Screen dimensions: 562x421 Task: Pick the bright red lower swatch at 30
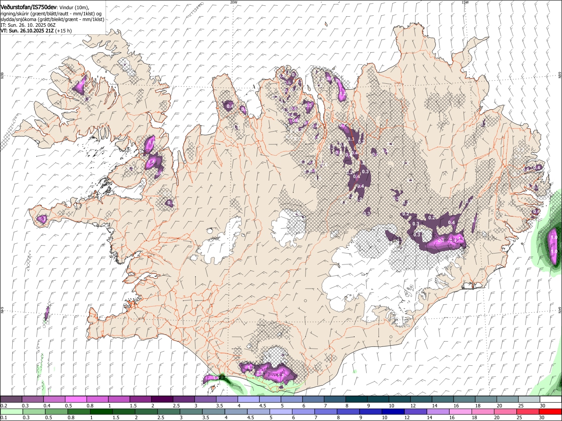pos(550,411)
